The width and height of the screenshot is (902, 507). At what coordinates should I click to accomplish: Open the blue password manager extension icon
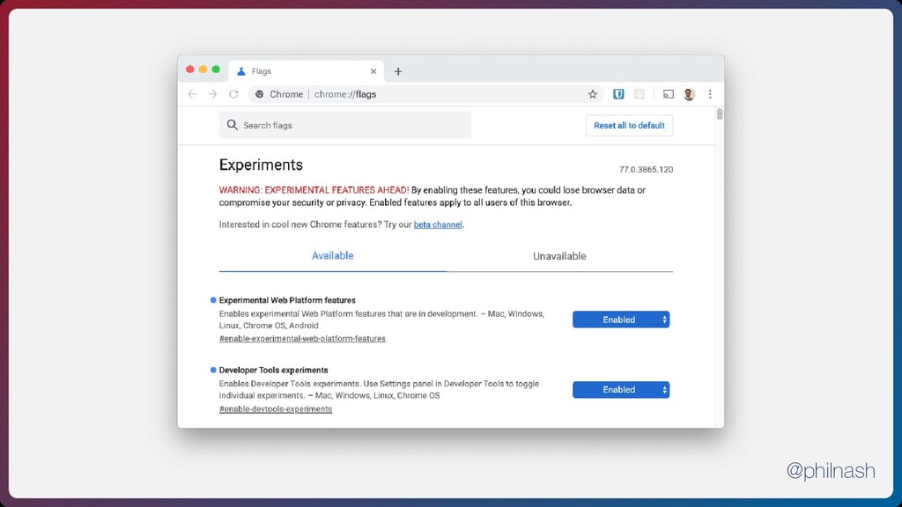(x=618, y=94)
